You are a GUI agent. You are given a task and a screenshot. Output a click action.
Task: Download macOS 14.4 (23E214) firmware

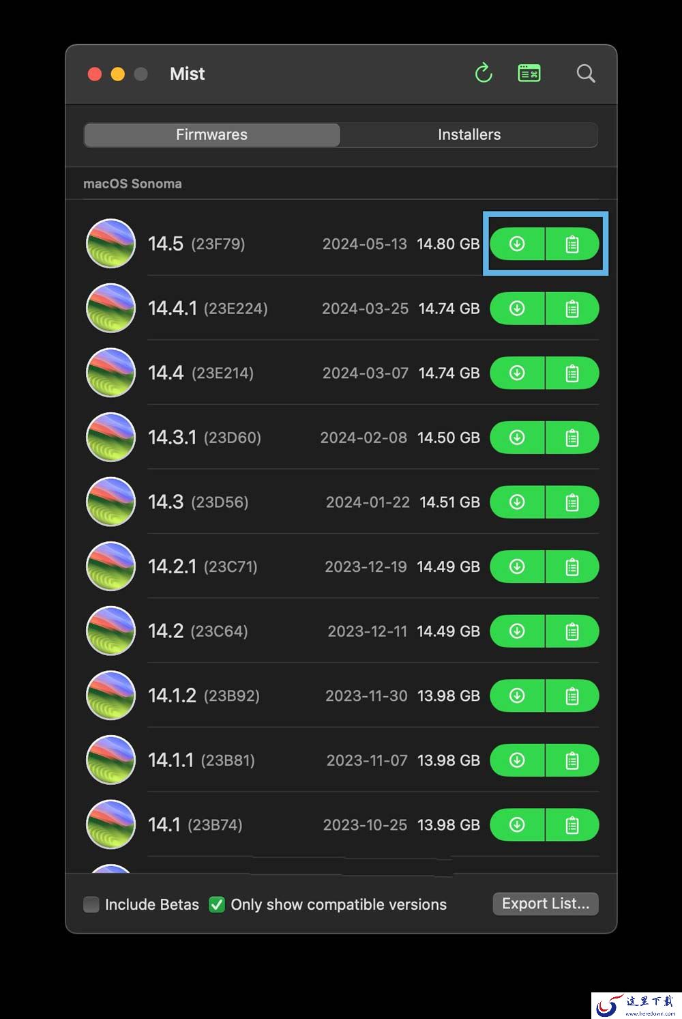[x=517, y=373]
